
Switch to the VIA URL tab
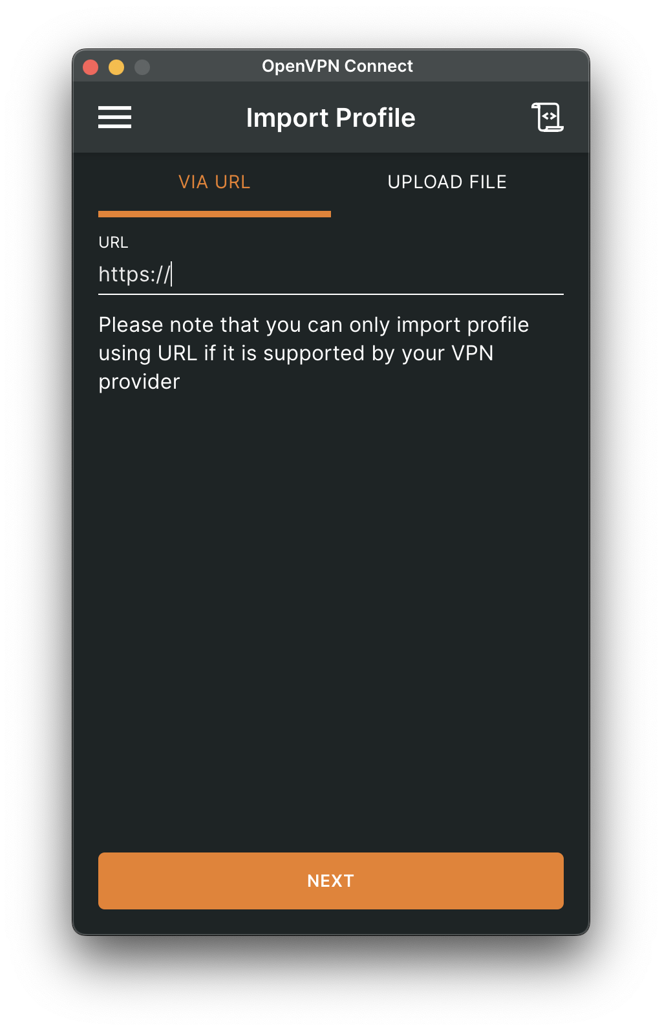coord(215,182)
